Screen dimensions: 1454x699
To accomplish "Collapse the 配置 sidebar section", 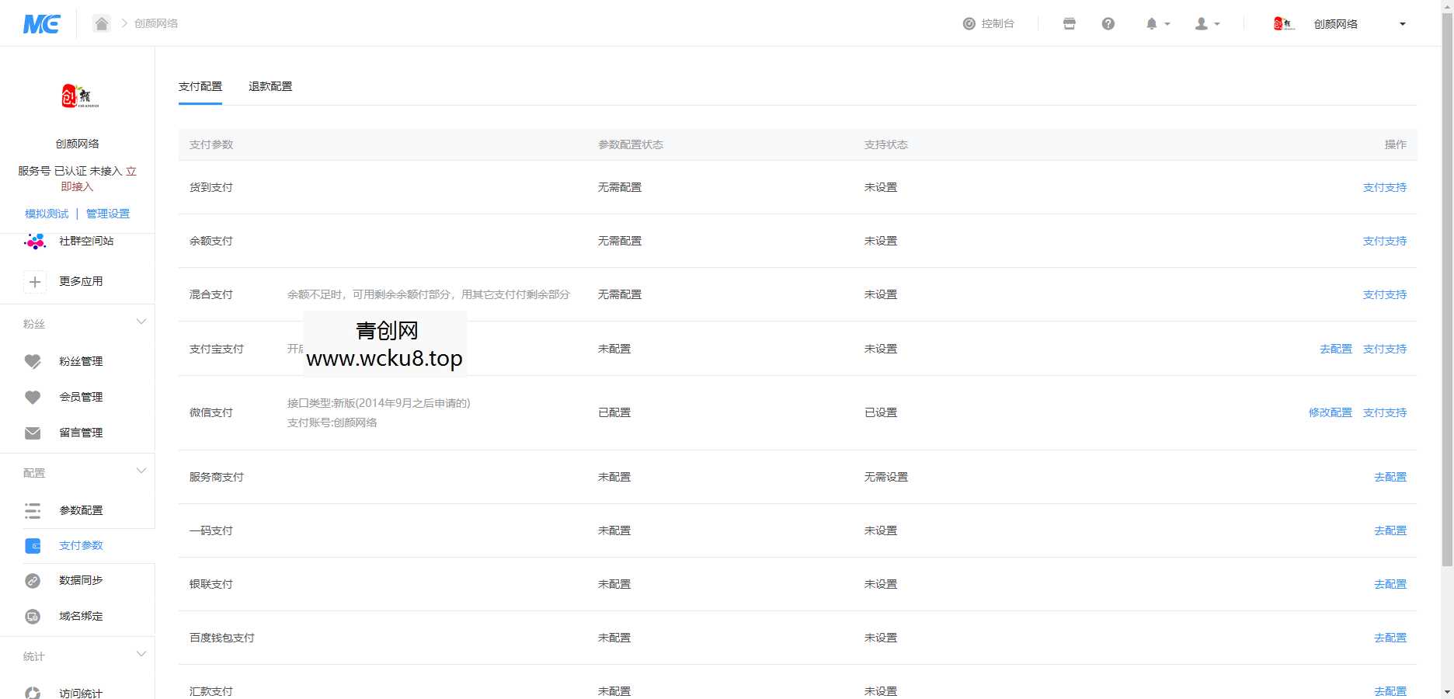I will [x=141, y=471].
